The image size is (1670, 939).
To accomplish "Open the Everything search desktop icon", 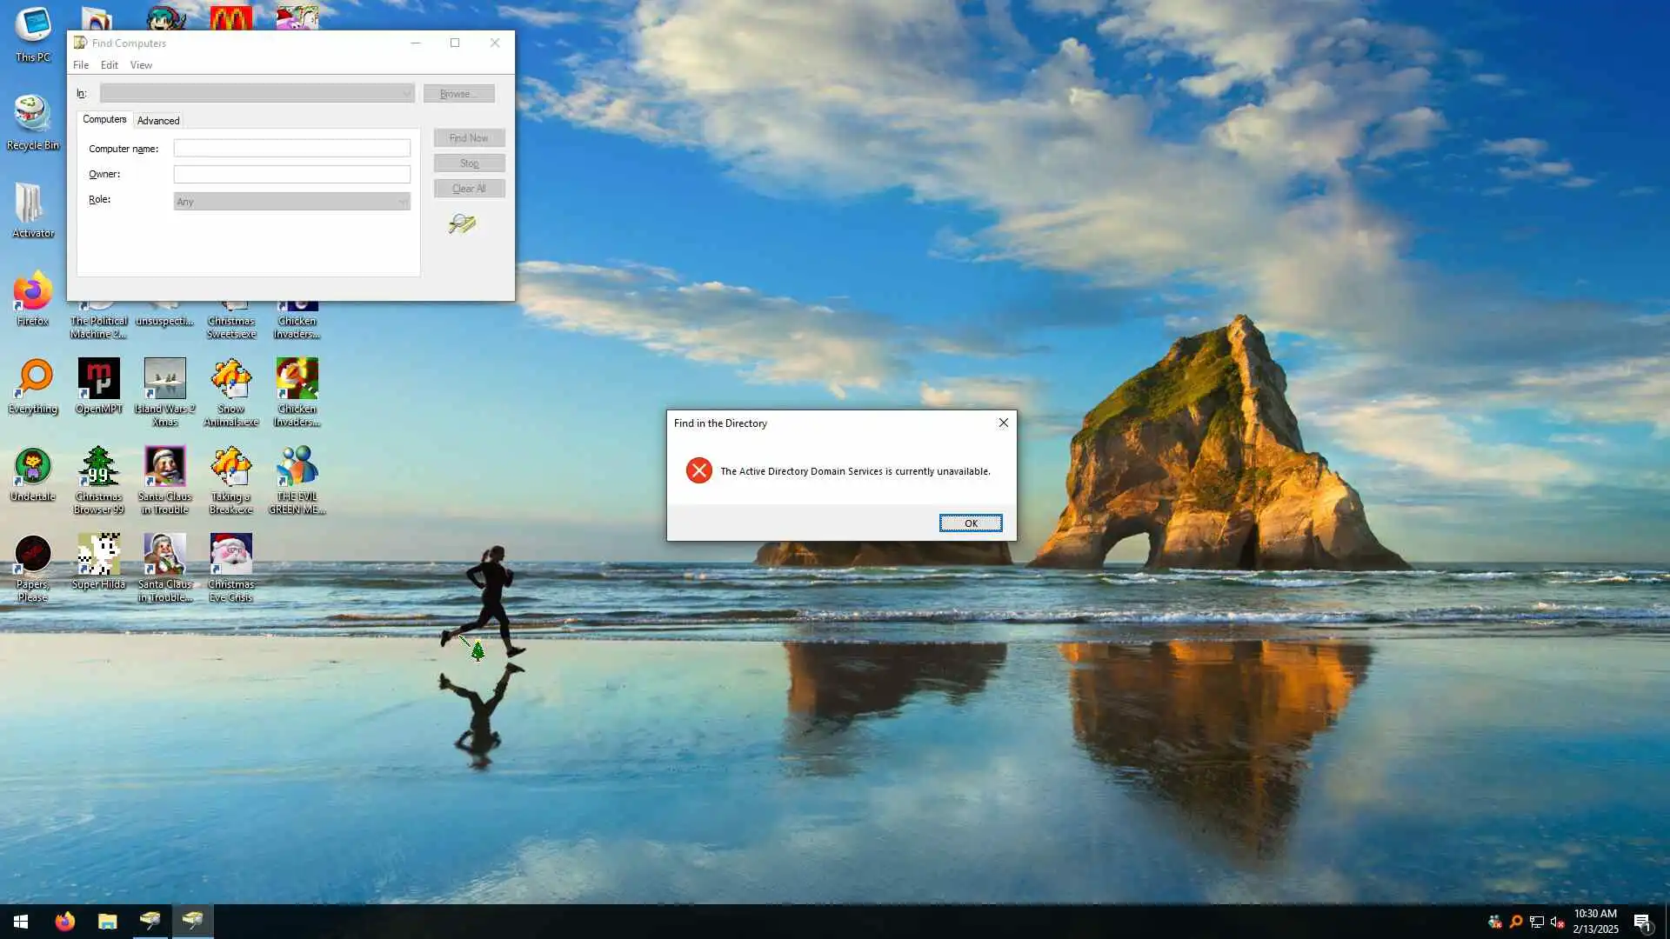I will click(33, 380).
